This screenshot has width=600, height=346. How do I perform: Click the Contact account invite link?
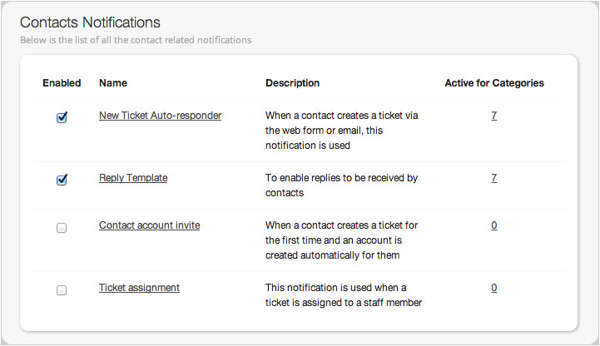149,225
